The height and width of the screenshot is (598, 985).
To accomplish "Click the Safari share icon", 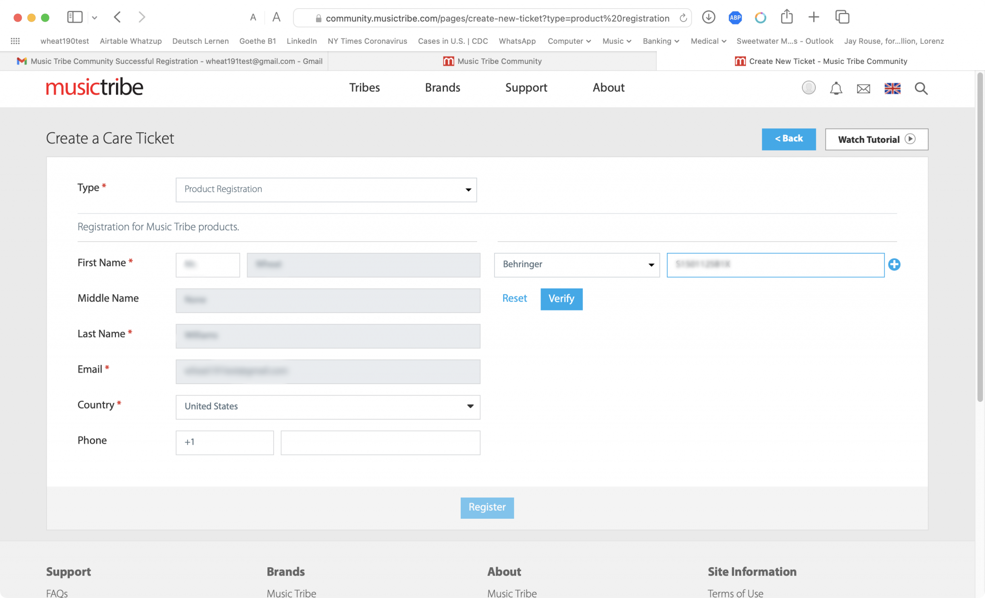I will point(787,17).
